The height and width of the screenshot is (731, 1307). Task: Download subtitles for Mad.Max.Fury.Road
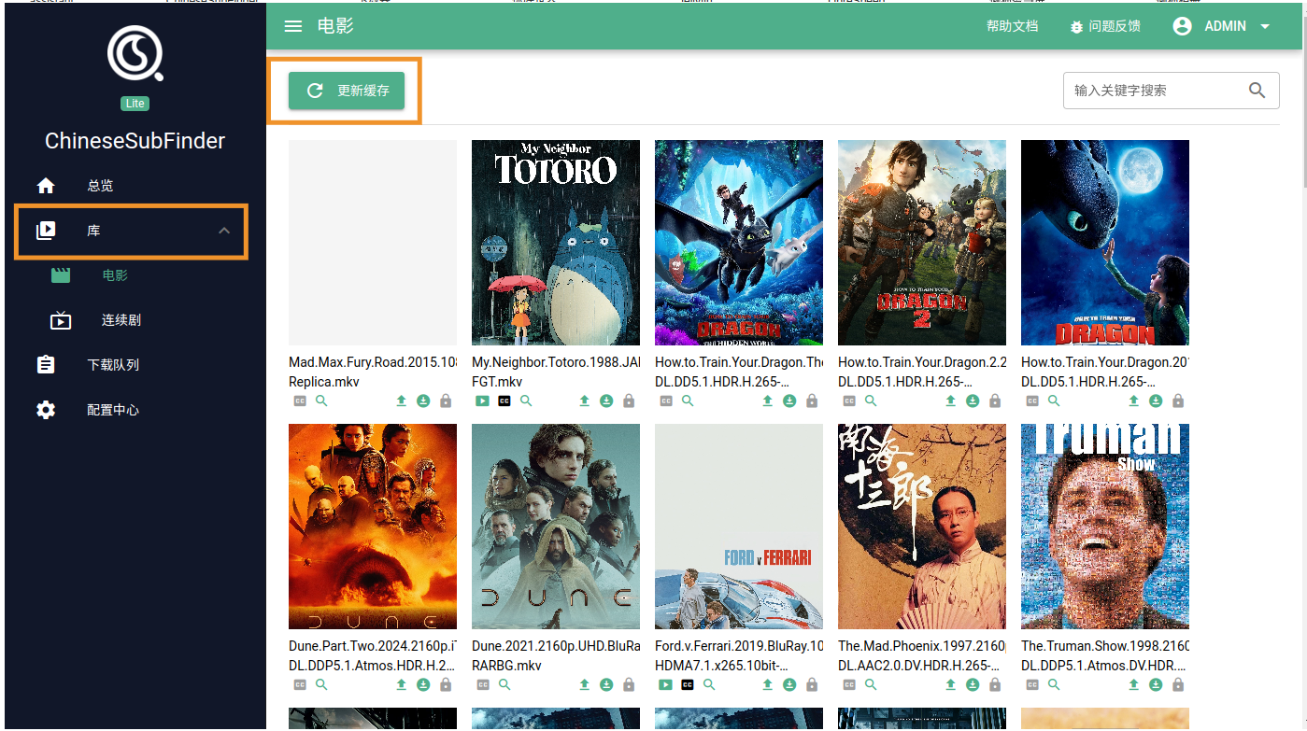(x=423, y=401)
